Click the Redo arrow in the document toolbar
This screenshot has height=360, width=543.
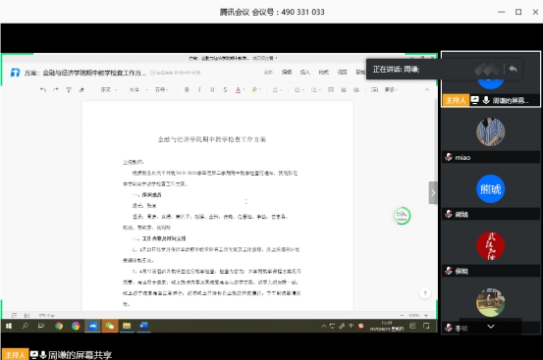tap(55, 90)
